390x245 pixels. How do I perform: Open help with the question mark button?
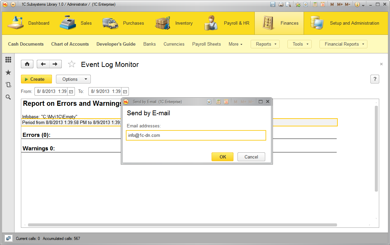[374, 79]
